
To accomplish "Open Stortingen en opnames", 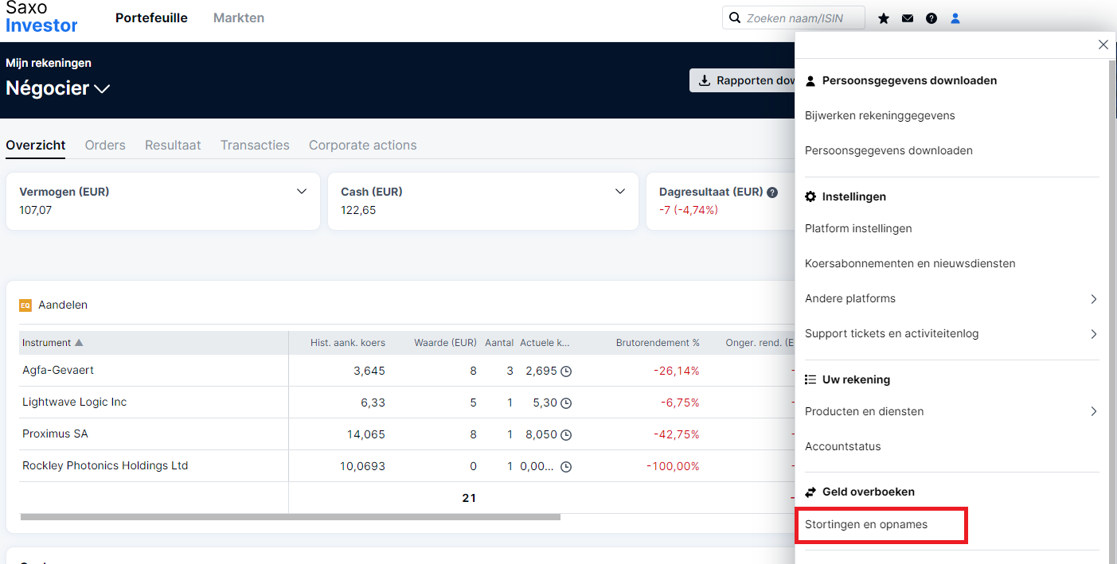I will pyautogui.click(x=866, y=524).
